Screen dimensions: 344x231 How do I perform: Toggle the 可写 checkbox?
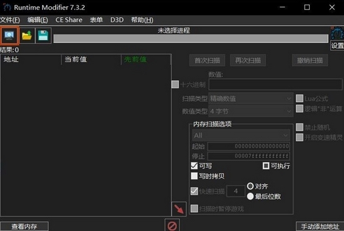[x=194, y=166]
